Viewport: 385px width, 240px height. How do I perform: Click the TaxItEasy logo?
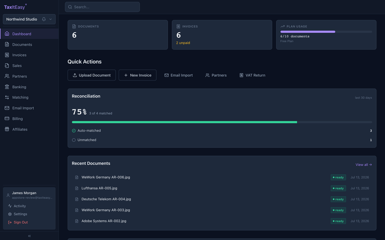point(15,7)
